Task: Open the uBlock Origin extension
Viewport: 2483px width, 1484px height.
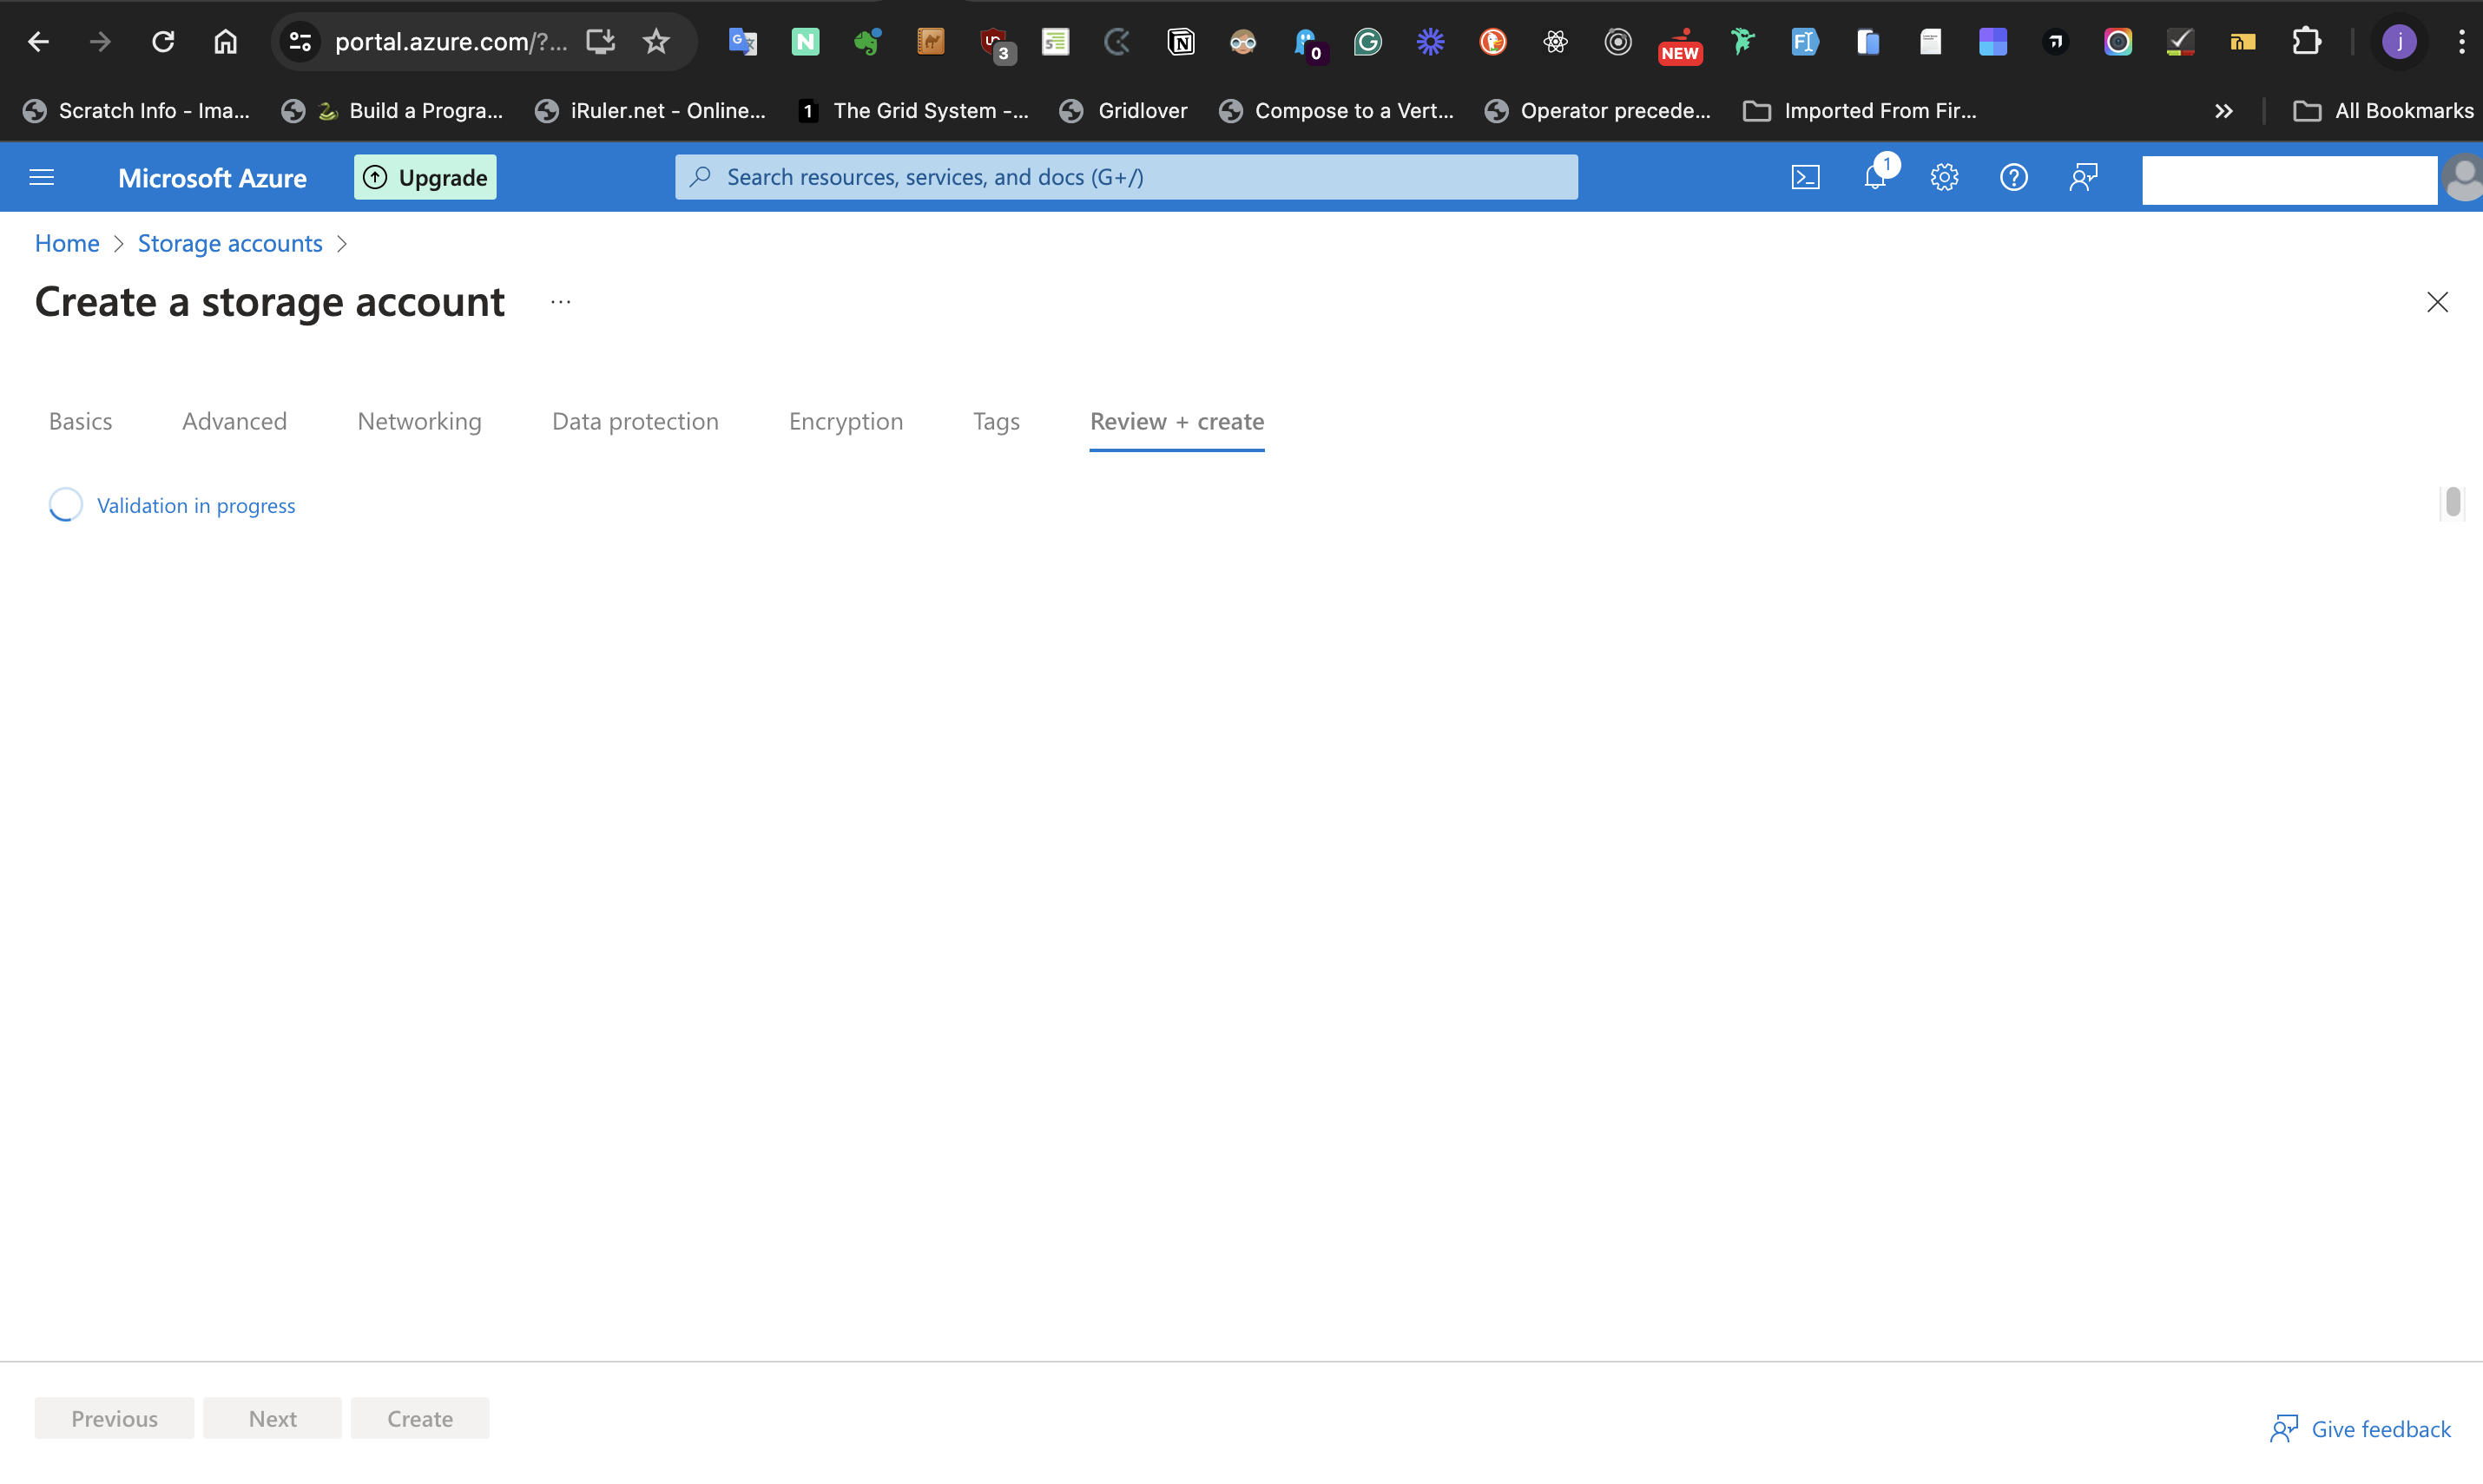Action: 993,42
